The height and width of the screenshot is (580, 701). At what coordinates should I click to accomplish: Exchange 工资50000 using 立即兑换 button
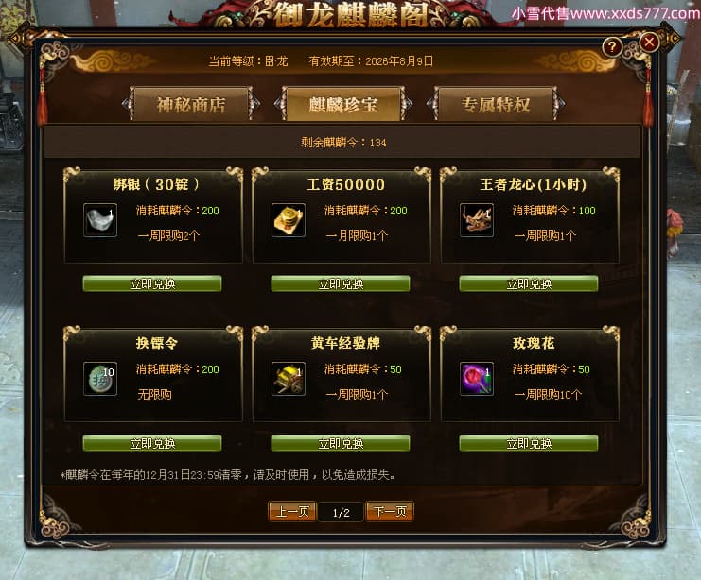(x=341, y=283)
